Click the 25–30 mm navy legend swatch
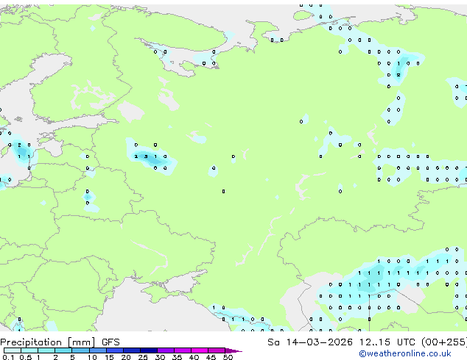This screenshot has width=467, height=360. coord(149,350)
